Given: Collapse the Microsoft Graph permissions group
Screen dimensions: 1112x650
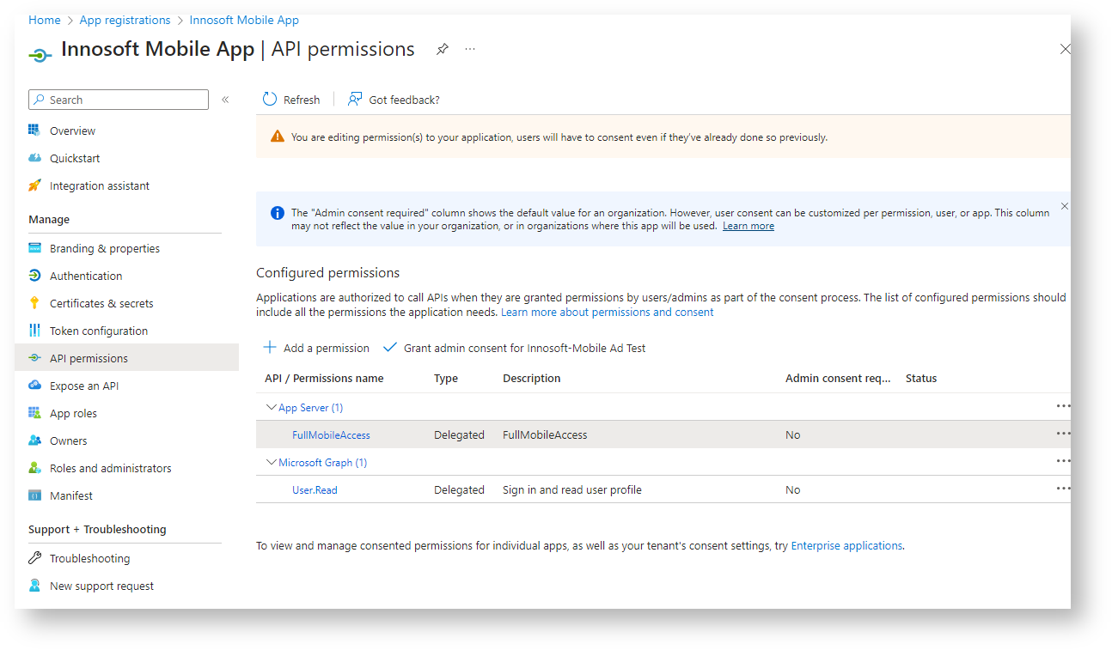Looking at the screenshot, I should pyautogui.click(x=272, y=463).
